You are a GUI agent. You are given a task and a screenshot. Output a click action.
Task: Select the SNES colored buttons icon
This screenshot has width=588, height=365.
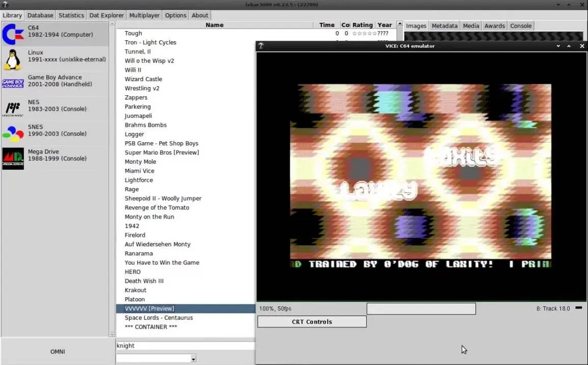pos(13,134)
